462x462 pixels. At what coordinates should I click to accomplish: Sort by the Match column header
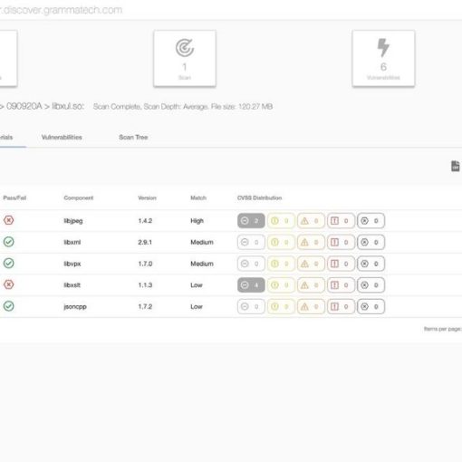tap(198, 197)
